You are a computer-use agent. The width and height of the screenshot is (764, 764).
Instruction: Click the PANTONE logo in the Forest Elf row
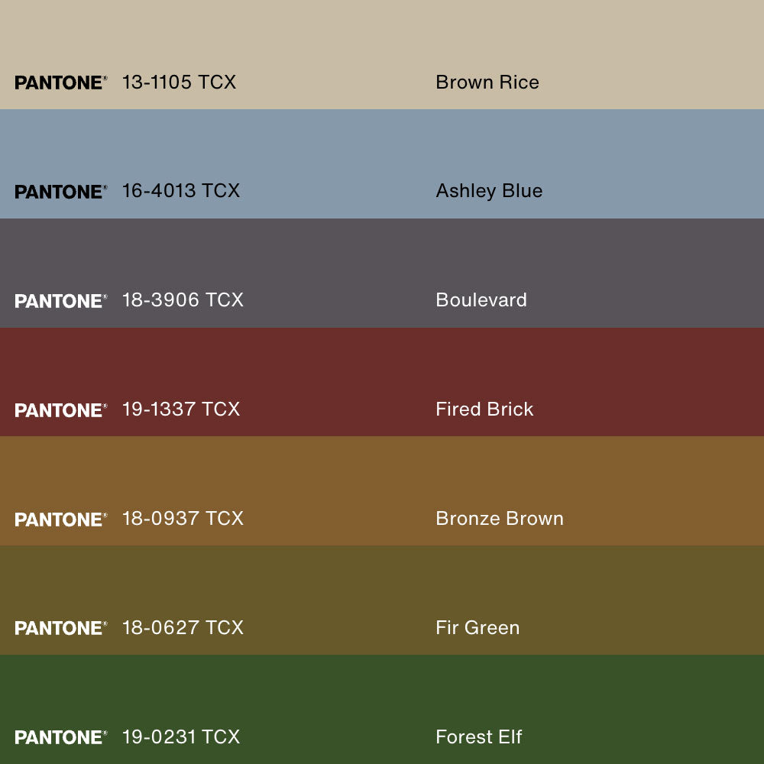click(x=60, y=737)
